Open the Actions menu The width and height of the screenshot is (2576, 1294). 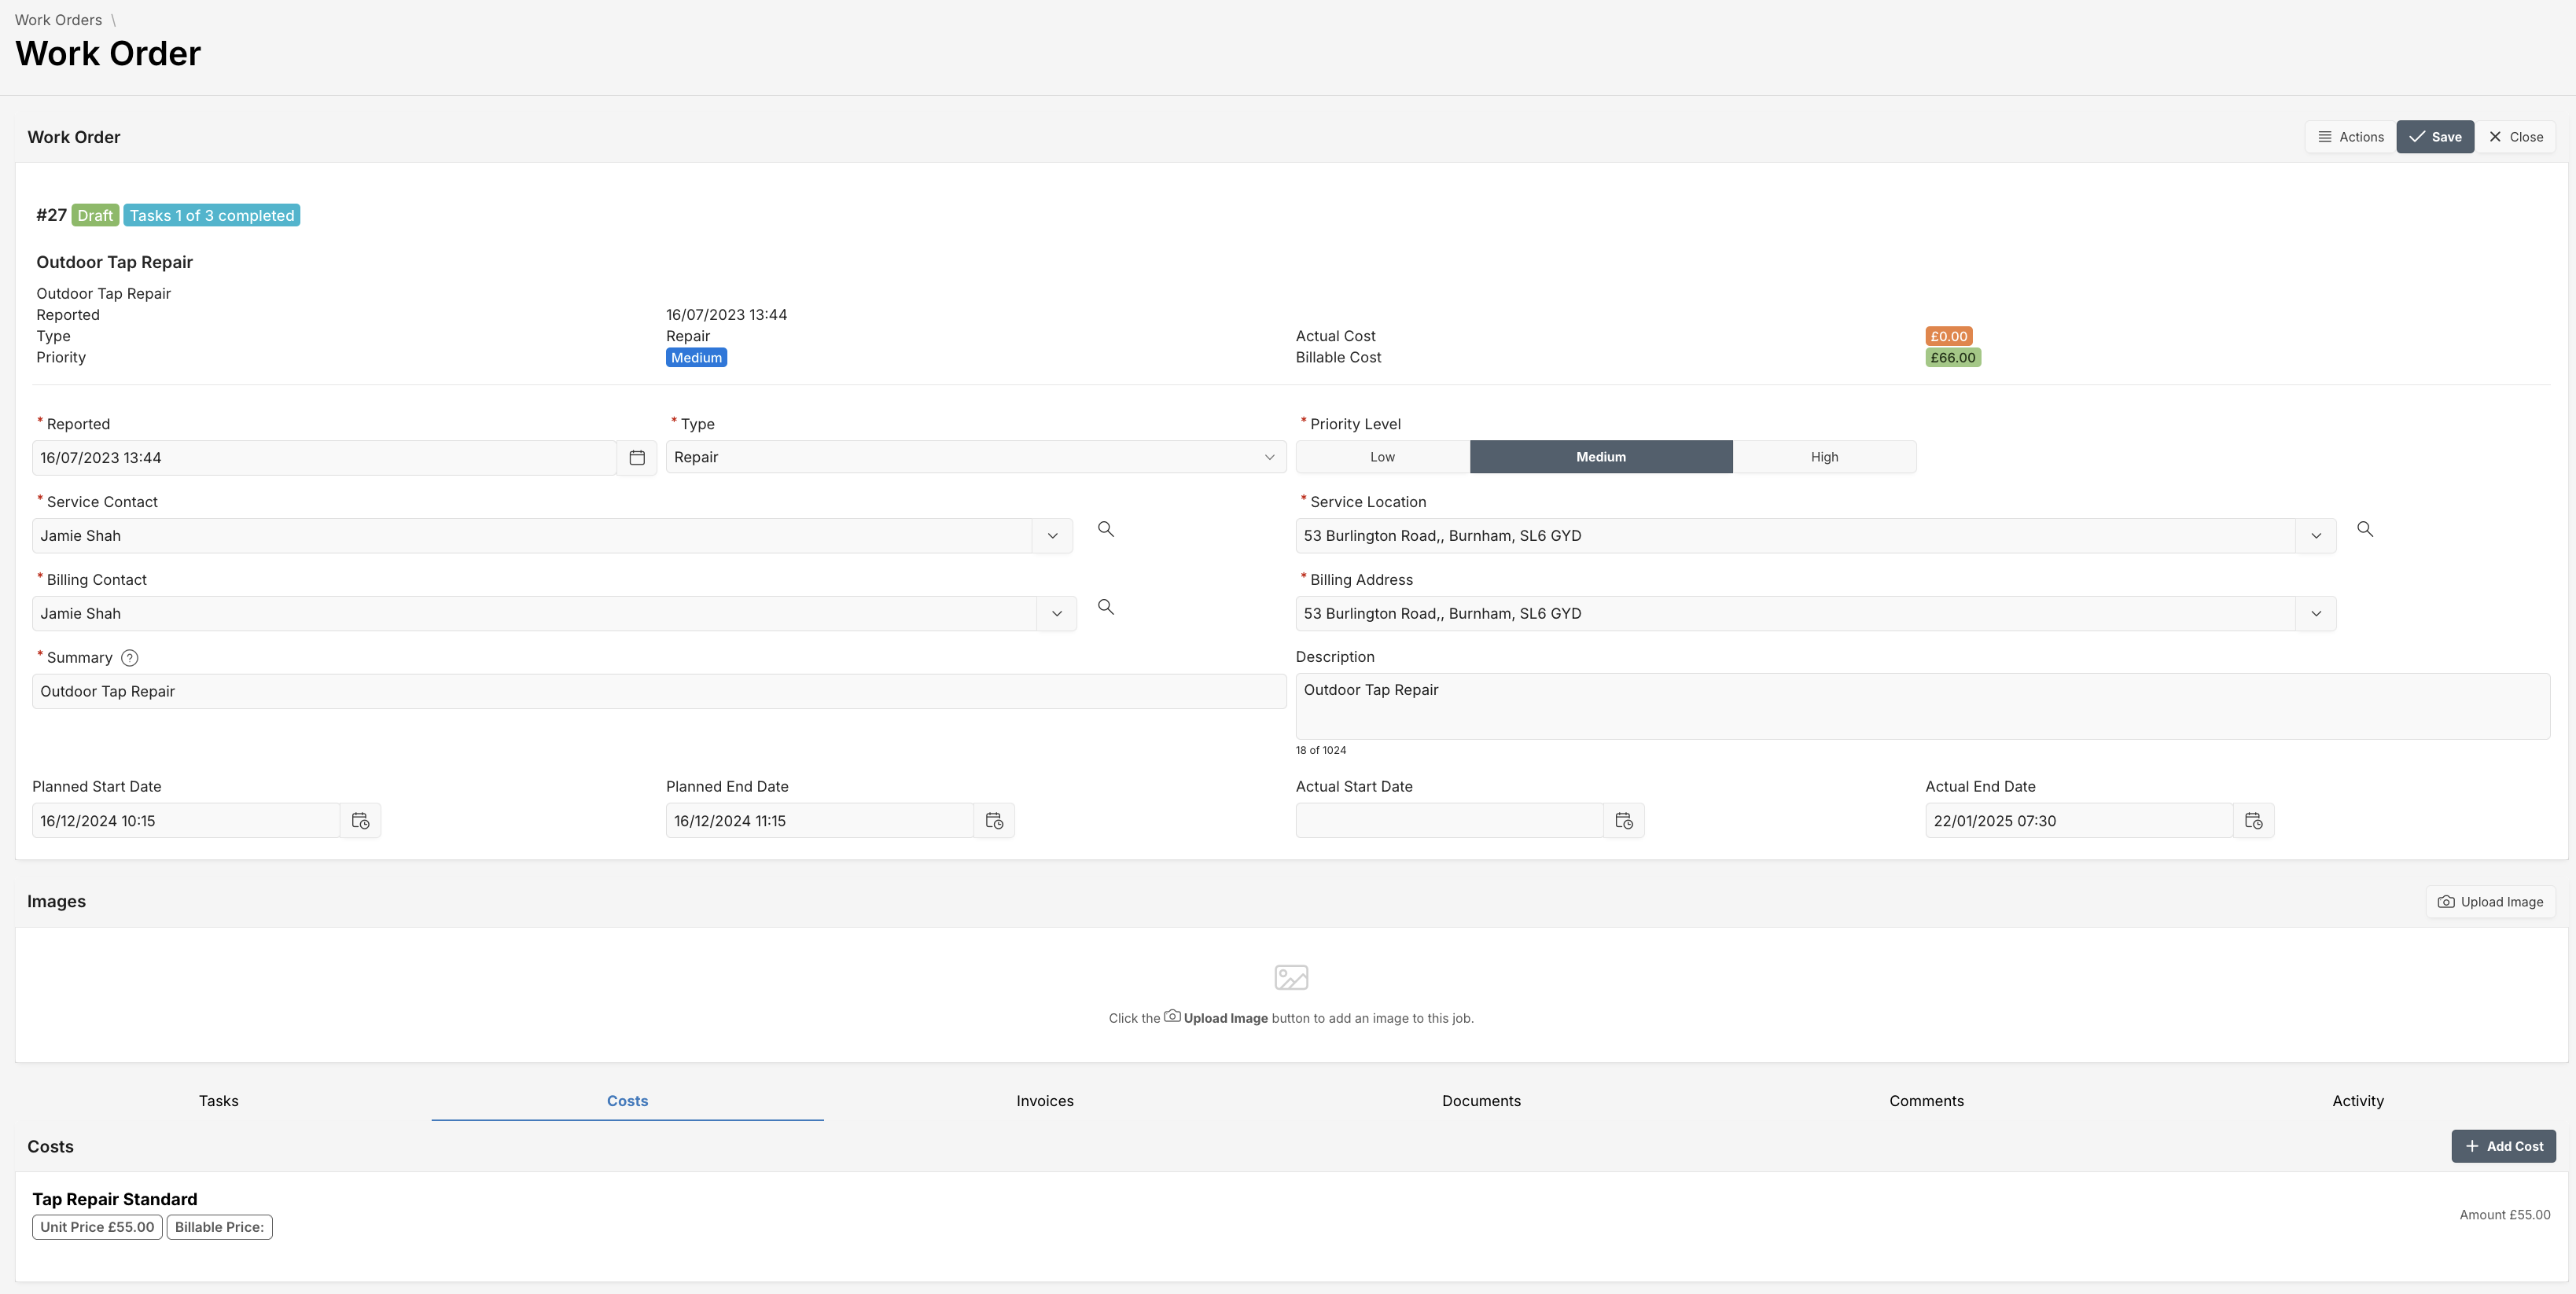(2350, 137)
